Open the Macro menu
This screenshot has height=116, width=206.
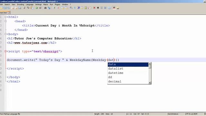pos(46,5)
